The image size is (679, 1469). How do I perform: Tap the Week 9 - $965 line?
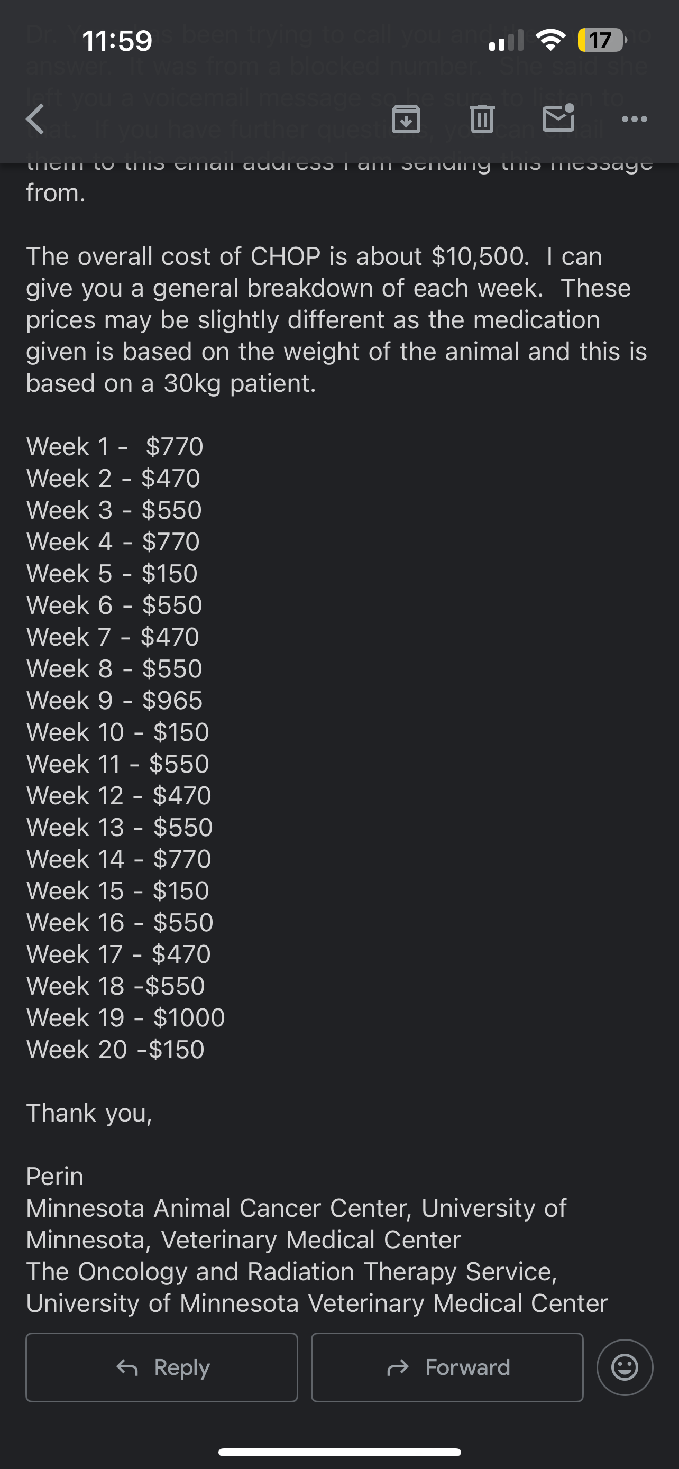pos(115,700)
